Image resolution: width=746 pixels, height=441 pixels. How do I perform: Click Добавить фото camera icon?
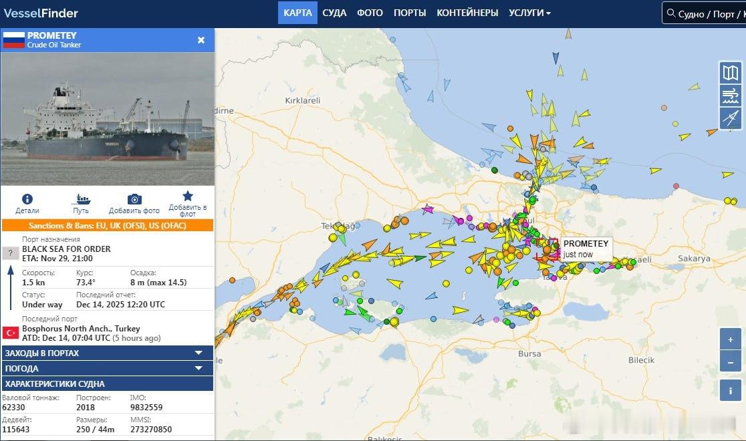point(134,199)
